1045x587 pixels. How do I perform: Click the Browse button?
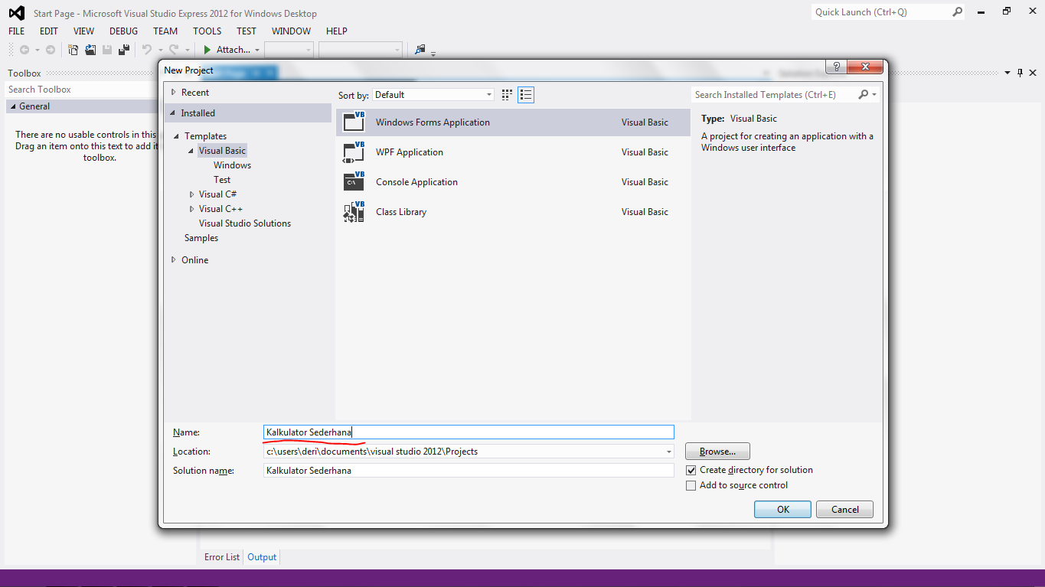717,451
